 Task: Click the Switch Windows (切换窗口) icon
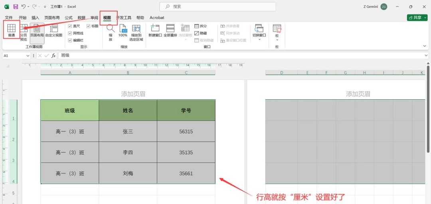coord(259,28)
